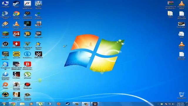Image resolution: width=188 pixels, height=106 pixels.
Task: Open the volume control in system tray
Action: [x=173, y=104]
